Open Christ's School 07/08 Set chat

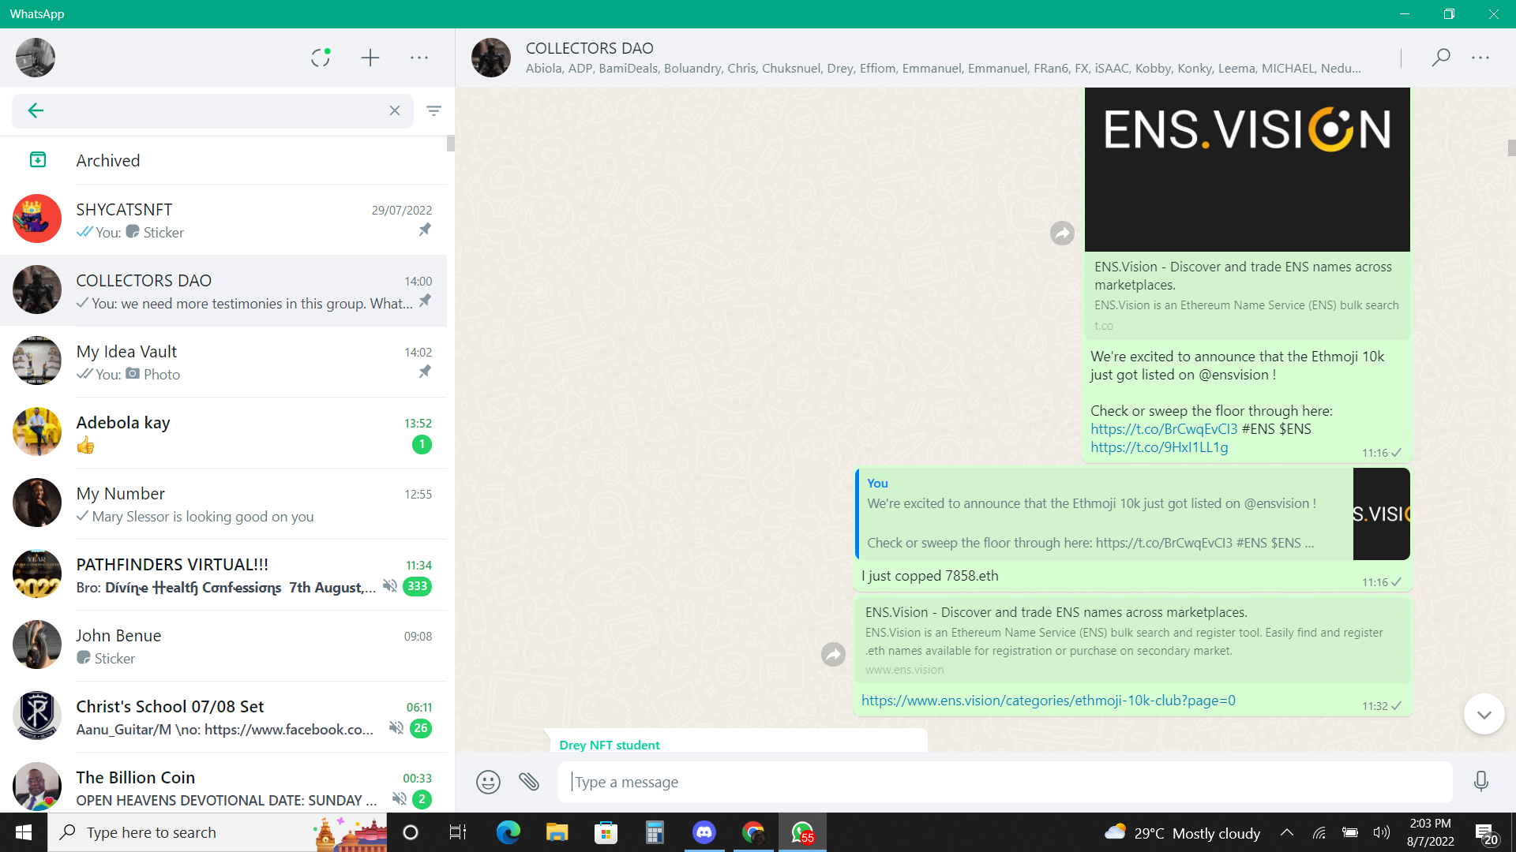point(223,716)
